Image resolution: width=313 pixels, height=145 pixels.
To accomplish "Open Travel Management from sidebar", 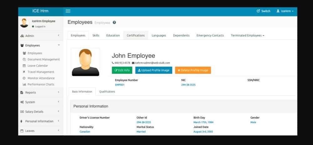I will 41,72.
